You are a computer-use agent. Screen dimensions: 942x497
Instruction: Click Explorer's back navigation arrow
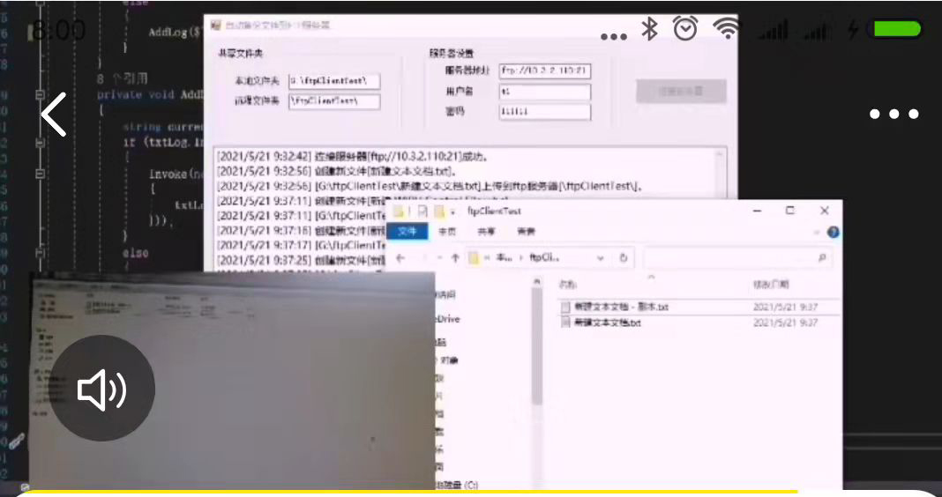[400, 258]
